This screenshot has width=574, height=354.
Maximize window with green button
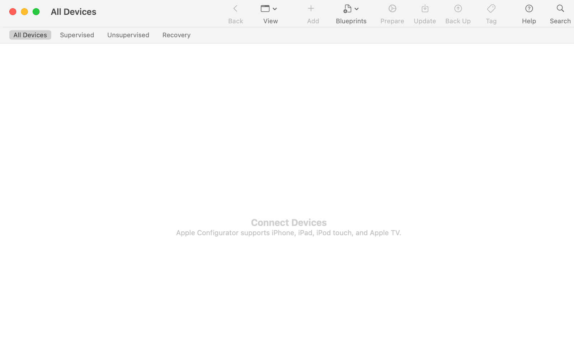tap(36, 12)
